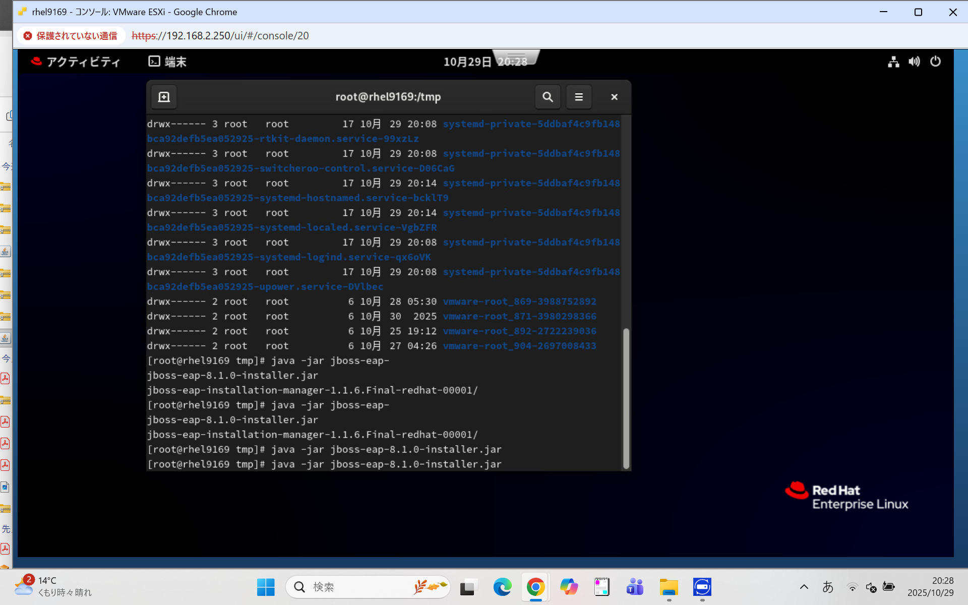The height and width of the screenshot is (605, 968).
Task: Close the root@rhel9169 terminal window
Action: pos(614,97)
